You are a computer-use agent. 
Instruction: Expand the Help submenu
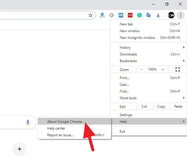(x=149, y=121)
